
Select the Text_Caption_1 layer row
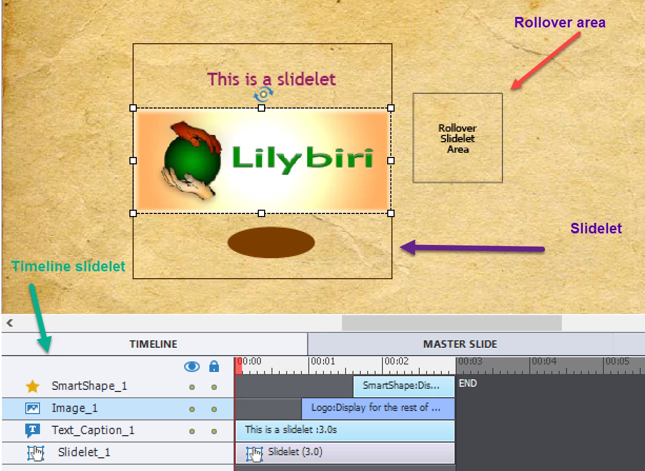pos(117,430)
